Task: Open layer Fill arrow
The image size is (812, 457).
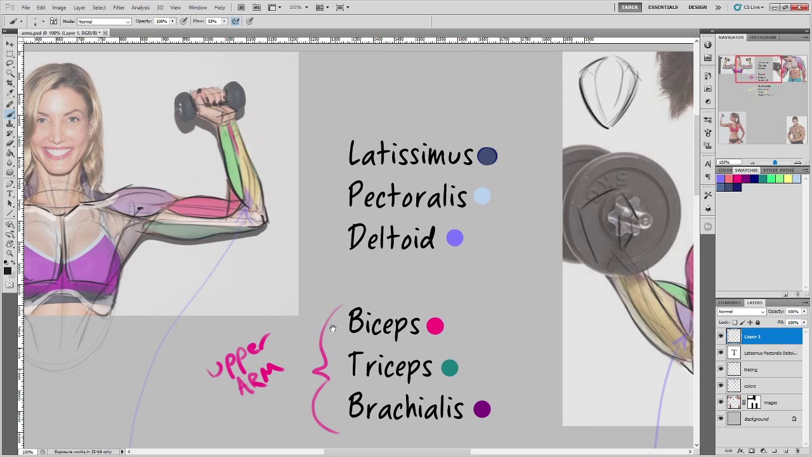Action: 804,322
